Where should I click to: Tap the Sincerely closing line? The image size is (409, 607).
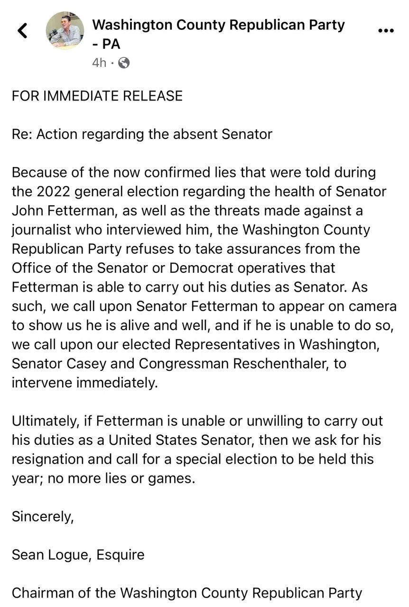[43, 516]
